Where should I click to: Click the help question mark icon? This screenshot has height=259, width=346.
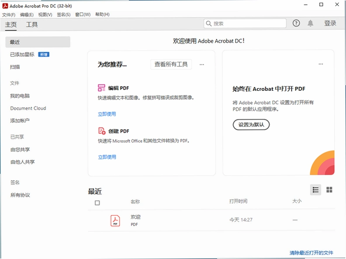pos(296,23)
